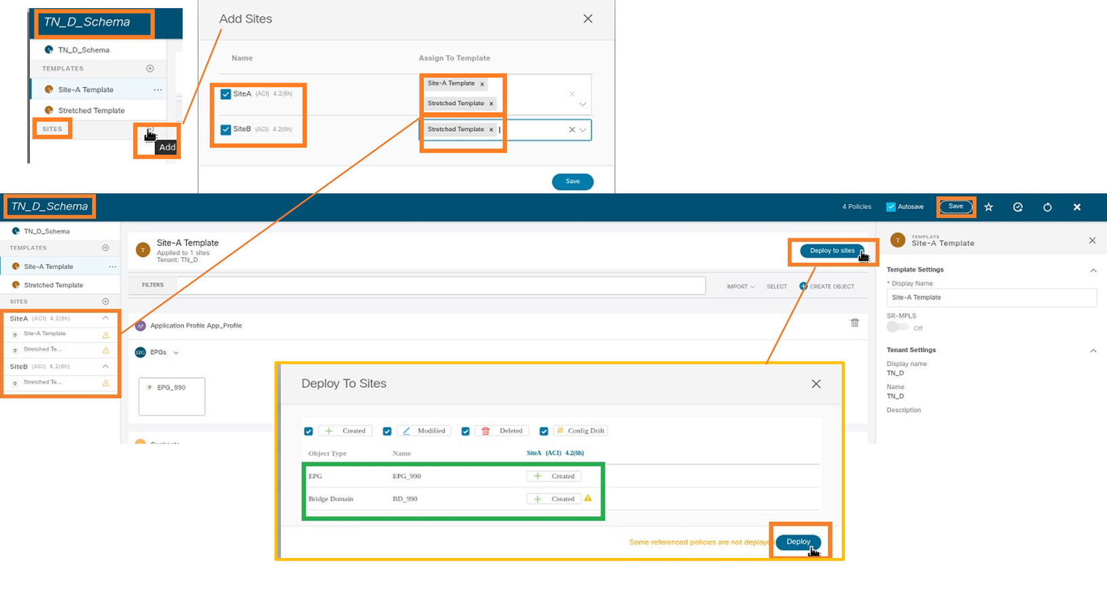Image resolution: width=1107 pixels, height=602 pixels.
Task: Click the Created badge in BD_990 row
Action: [554, 499]
